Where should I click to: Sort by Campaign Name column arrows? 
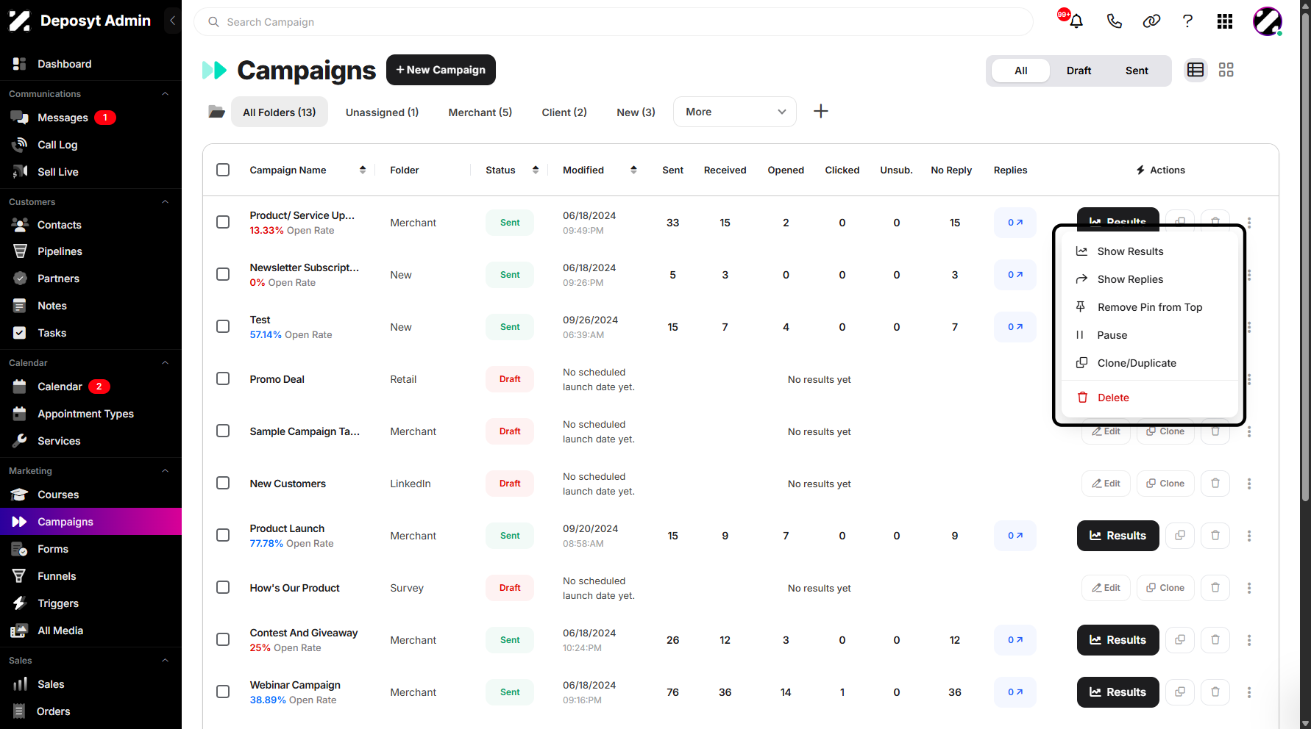[363, 170]
